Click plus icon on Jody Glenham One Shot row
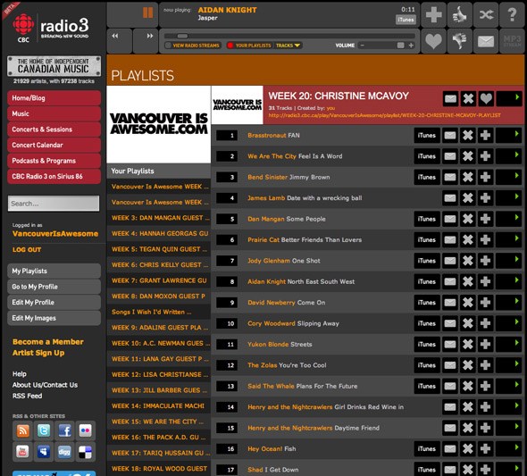 [x=485, y=261]
